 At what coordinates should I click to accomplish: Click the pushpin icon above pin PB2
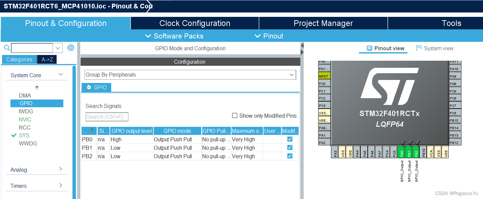418,143
